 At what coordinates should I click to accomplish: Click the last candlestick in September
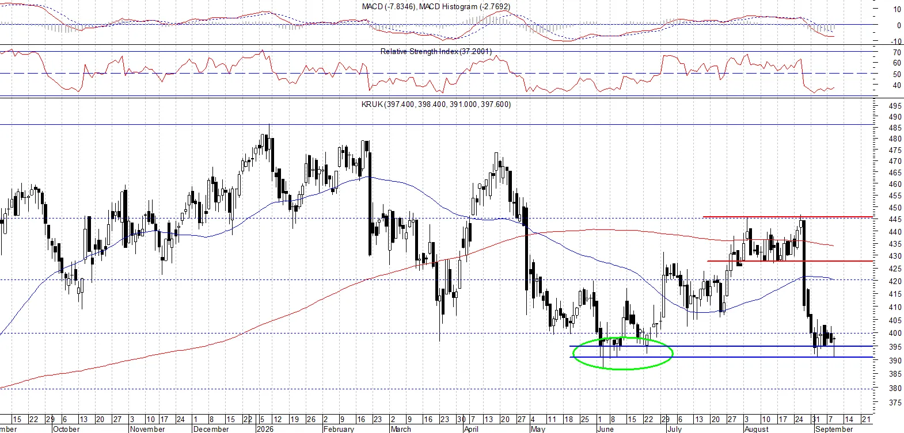[x=834, y=340]
